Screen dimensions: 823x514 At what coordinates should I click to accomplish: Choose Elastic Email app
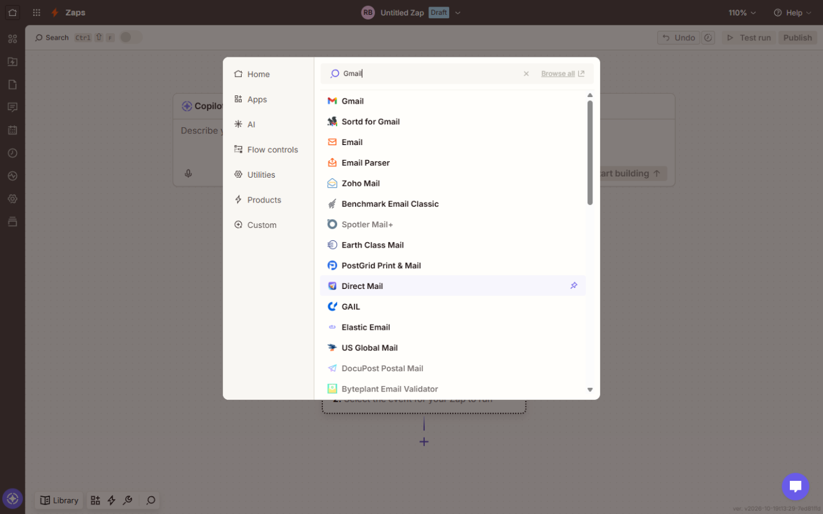(453, 327)
